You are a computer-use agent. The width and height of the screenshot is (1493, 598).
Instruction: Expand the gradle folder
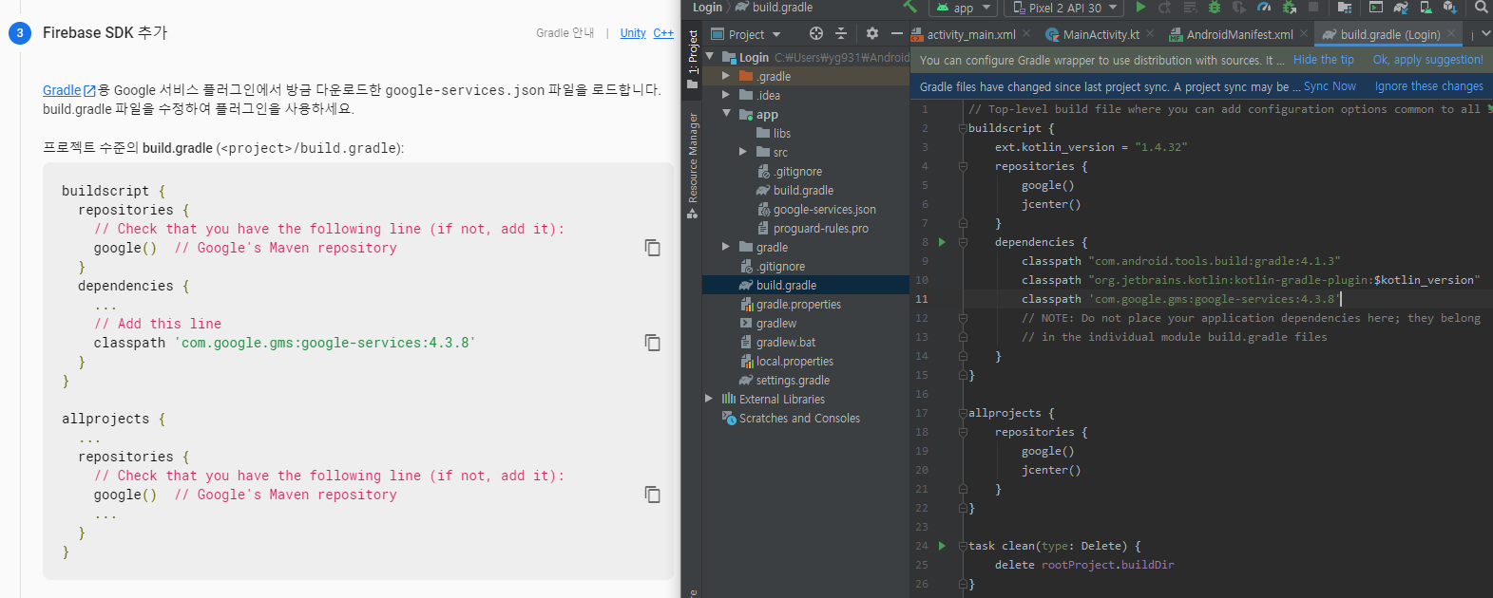726,247
